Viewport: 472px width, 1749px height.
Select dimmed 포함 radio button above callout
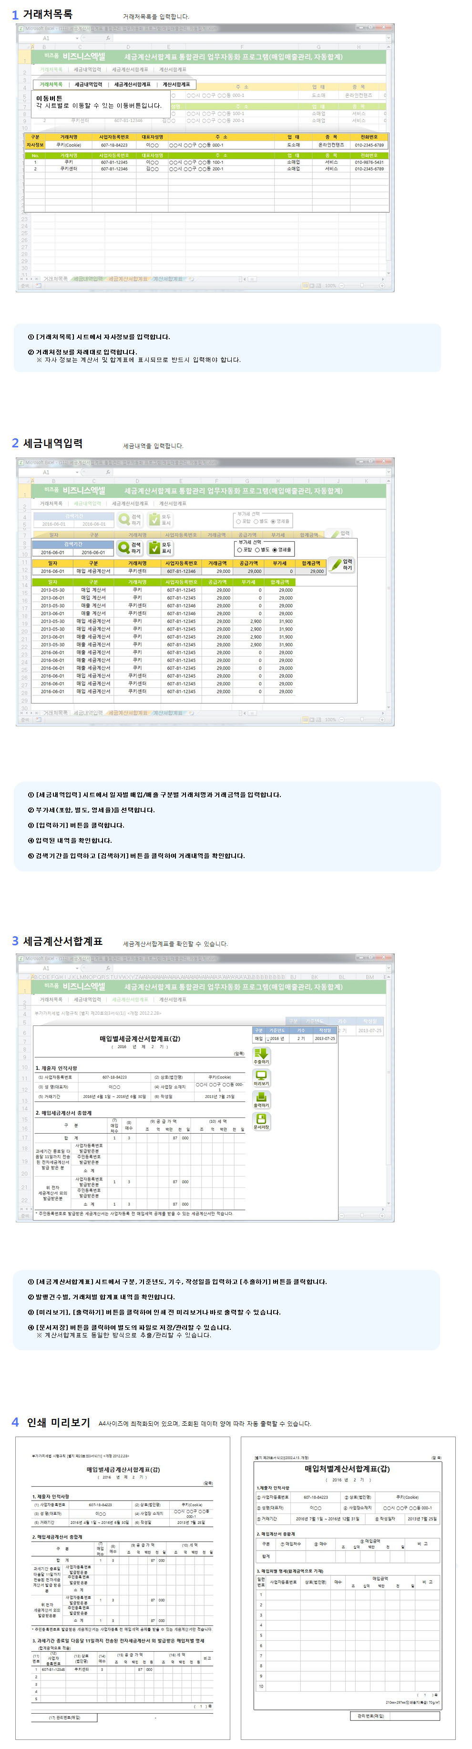point(238,521)
